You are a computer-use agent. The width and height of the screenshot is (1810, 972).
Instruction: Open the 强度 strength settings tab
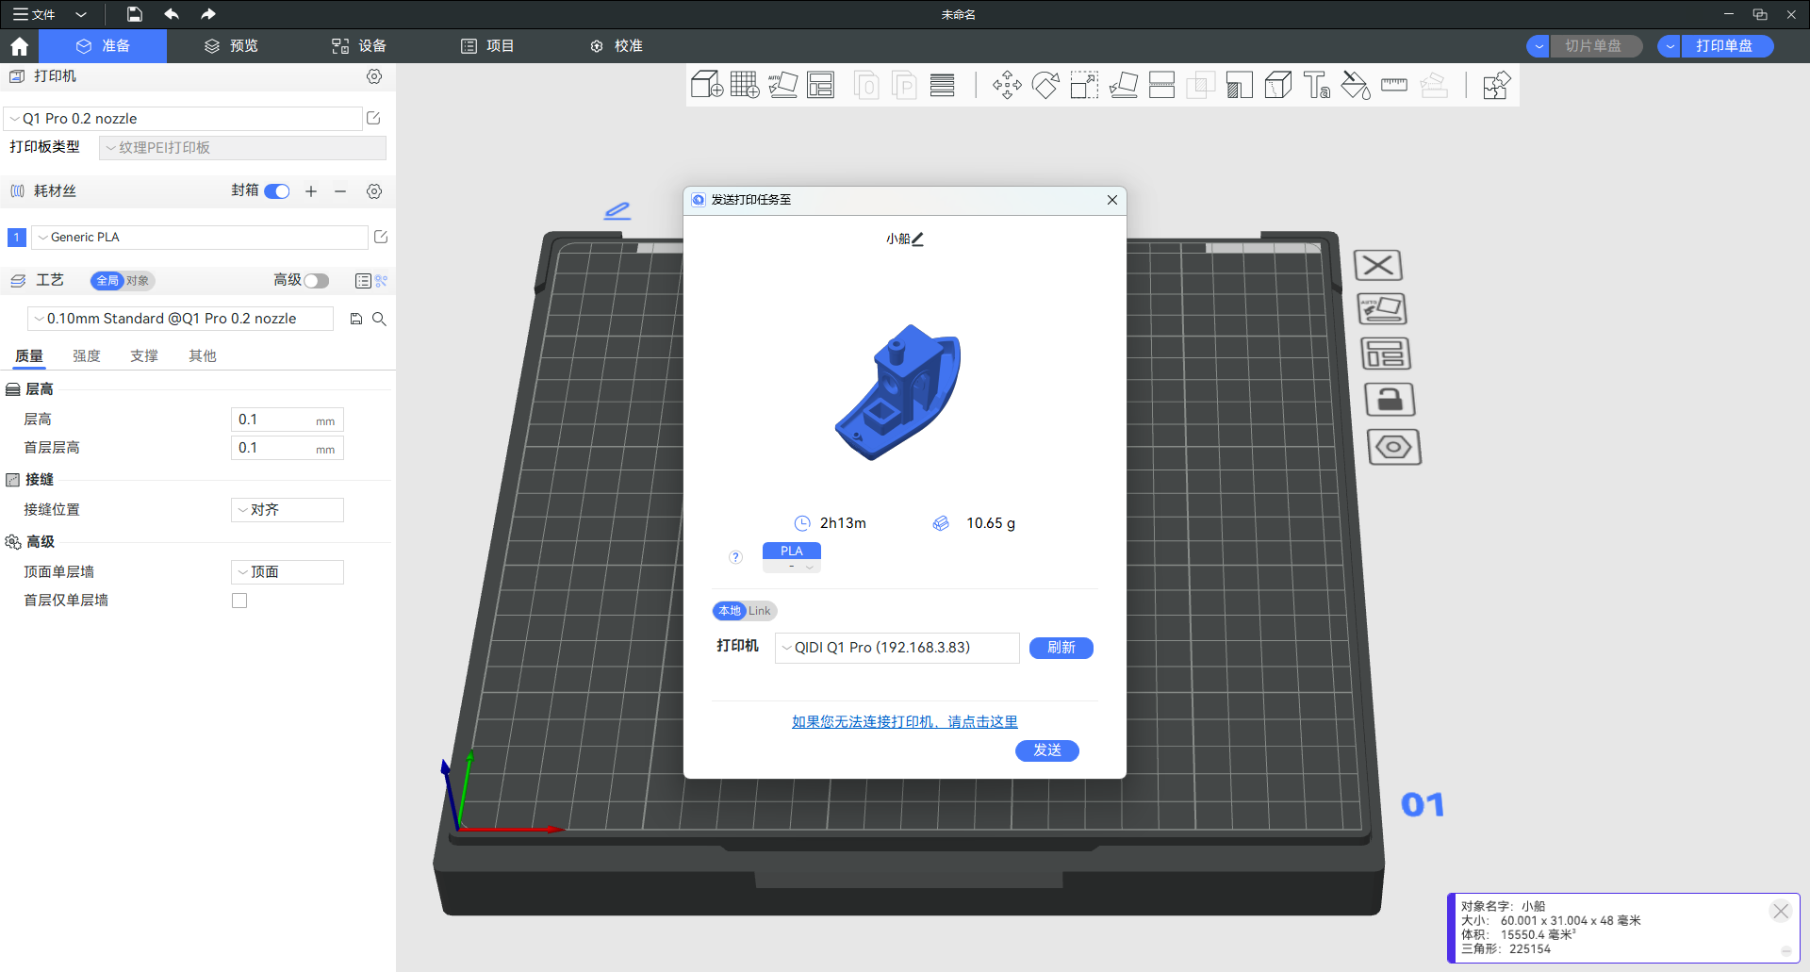(x=87, y=356)
